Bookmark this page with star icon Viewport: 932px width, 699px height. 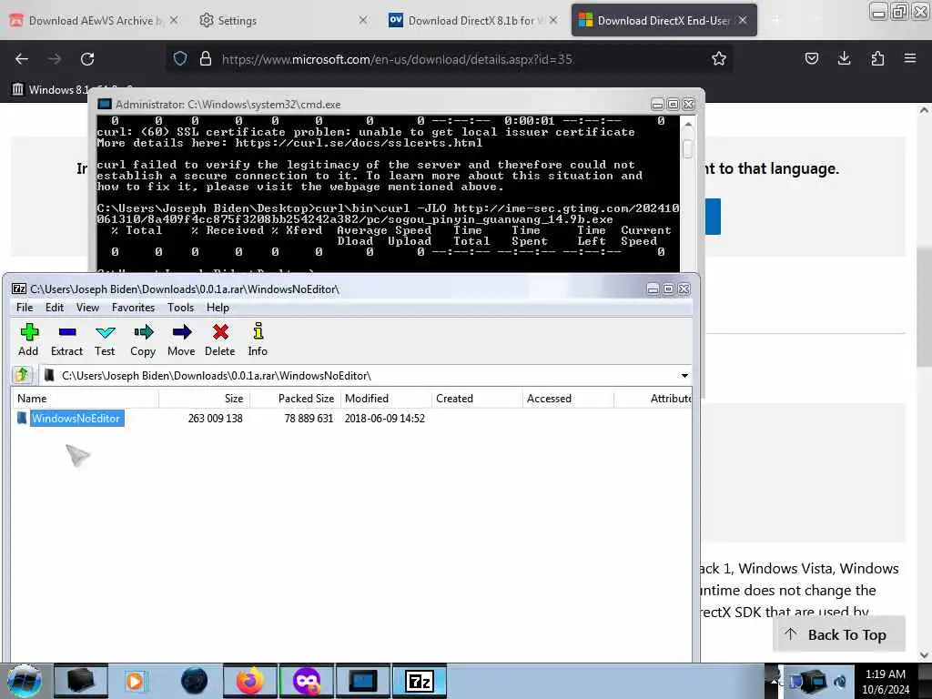tap(719, 58)
